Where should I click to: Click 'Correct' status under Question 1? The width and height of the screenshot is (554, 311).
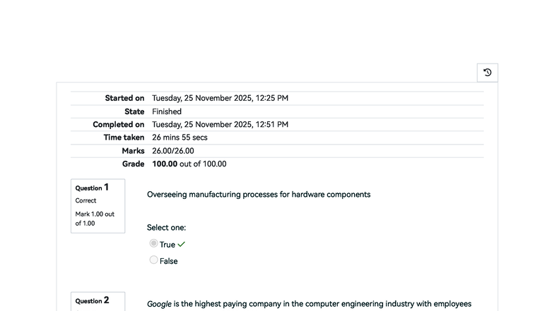pyautogui.click(x=86, y=200)
